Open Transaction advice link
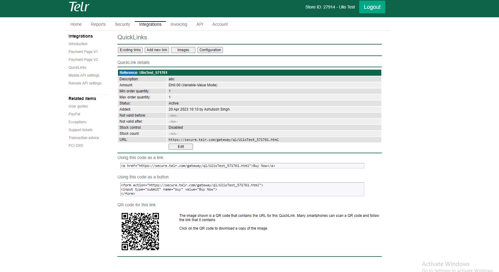499x272 pixels. coord(84,138)
